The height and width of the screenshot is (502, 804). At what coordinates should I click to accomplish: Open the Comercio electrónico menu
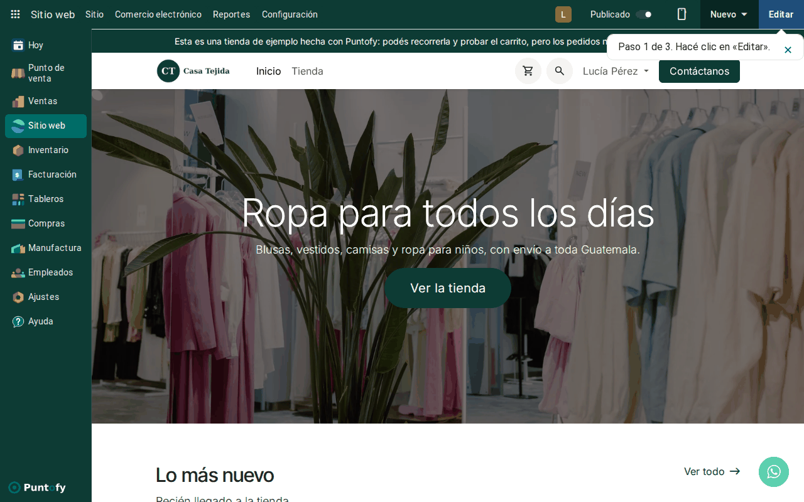(x=158, y=14)
